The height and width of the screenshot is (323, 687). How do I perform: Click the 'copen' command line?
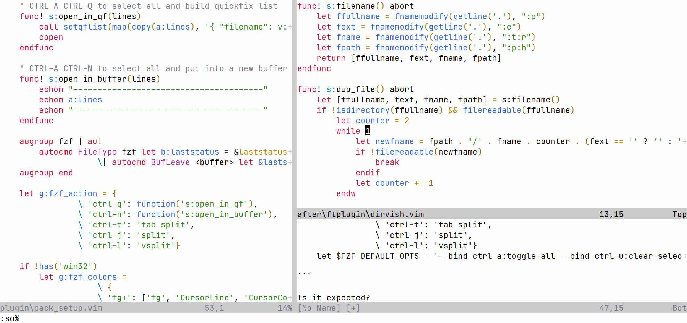point(51,37)
